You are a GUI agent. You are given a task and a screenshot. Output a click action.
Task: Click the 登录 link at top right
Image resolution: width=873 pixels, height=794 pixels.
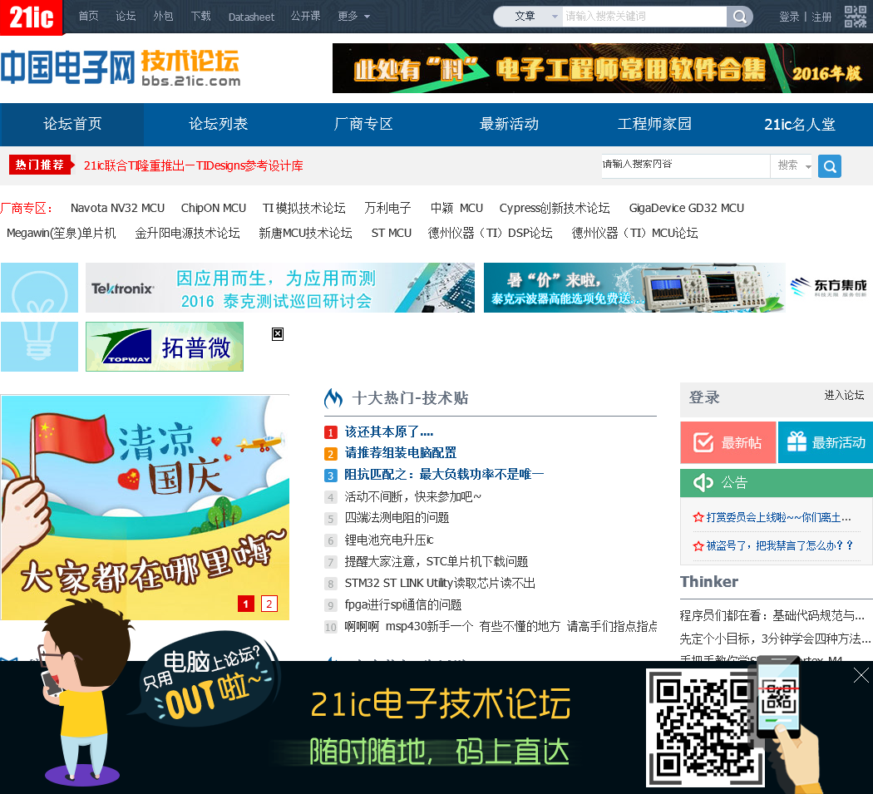789,17
